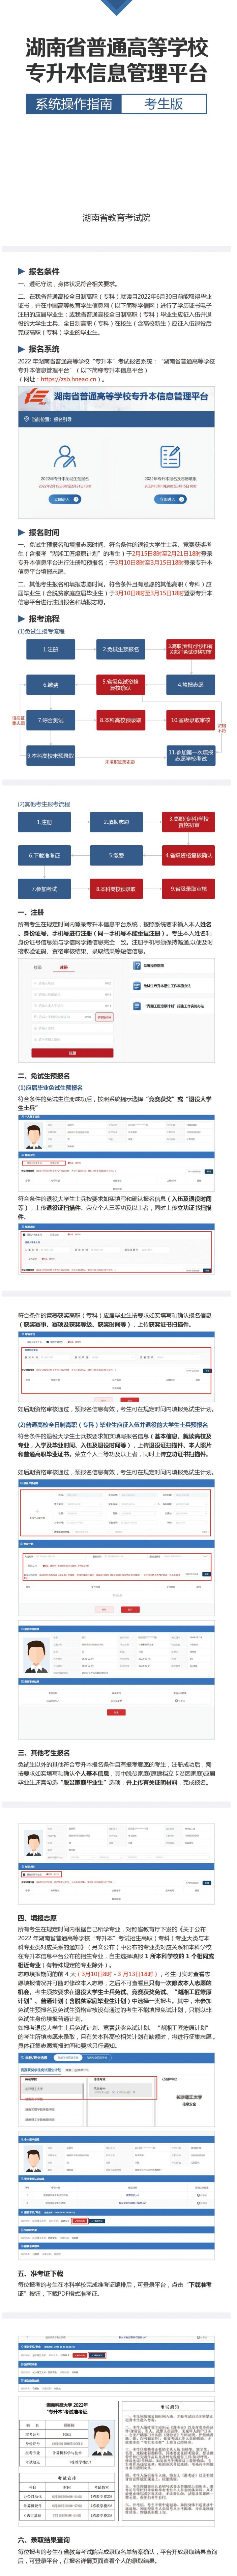Click 立即进入 under the checklist icon
Viewport: 237px width, 2576px height.
(x=170, y=499)
